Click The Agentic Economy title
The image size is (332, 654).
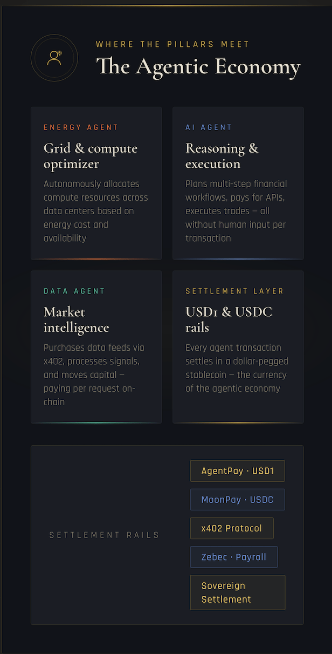[x=198, y=67]
